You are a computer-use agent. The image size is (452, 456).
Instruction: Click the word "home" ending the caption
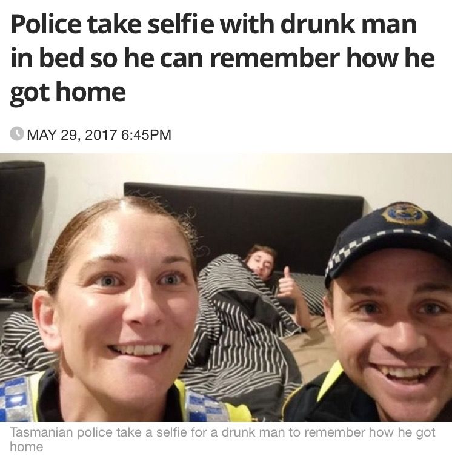27,447
